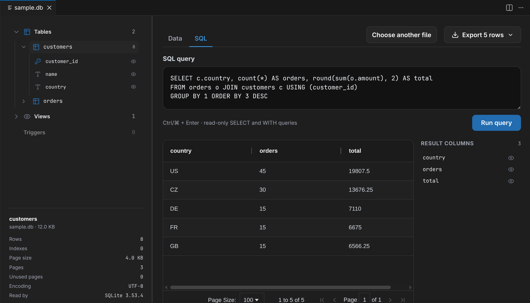Sort by the total column header

pyautogui.click(x=377, y=151)
